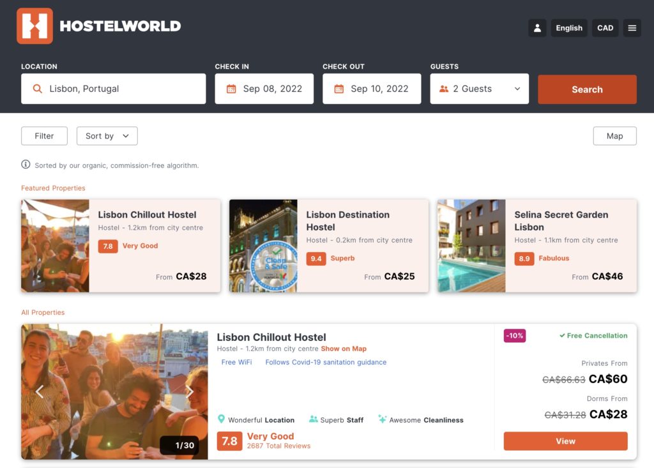The image size is (654, 468).
Task: Open the Filter menu
Action: pos(44,135)
